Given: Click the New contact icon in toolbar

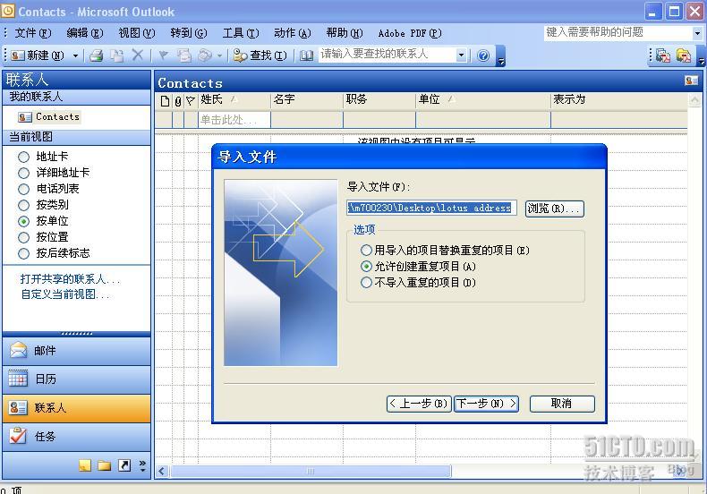Looking at the screenshot, I should [18, 55].
